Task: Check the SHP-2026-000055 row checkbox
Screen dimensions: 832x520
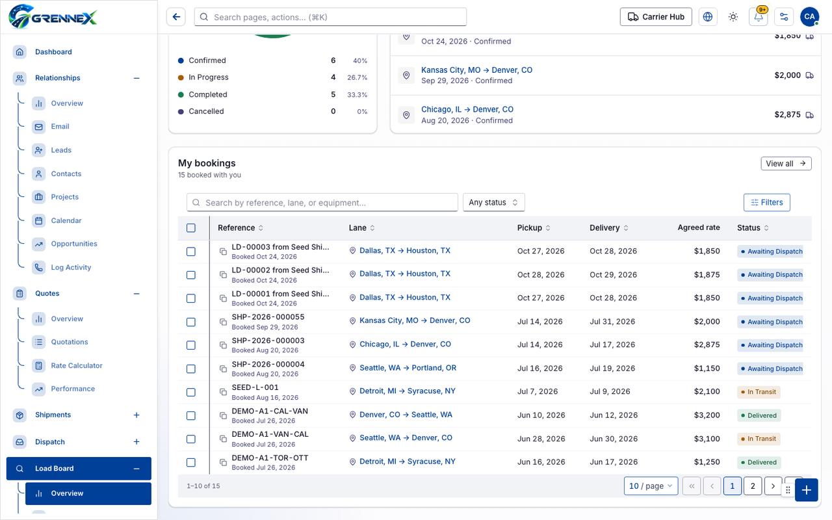Action: [190, 322]
